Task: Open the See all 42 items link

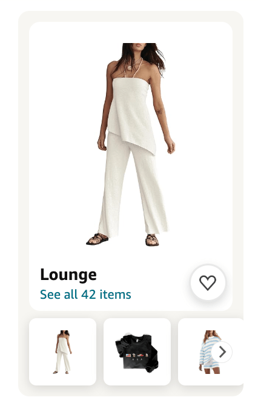Action: pos(85,295)
